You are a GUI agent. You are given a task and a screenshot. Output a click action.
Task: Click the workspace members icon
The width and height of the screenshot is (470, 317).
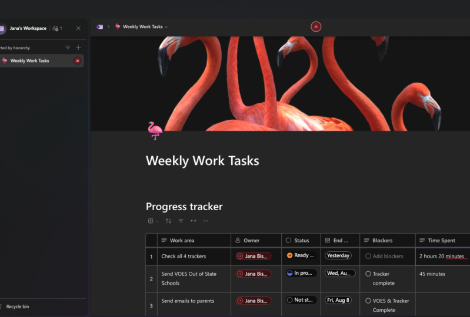(55, 28)
